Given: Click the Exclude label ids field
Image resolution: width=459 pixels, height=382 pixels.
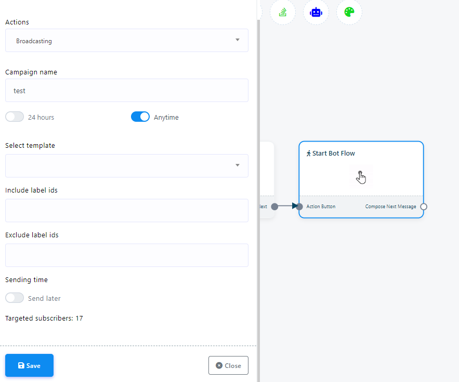Looking at the screenshot, I should point(127,255).
